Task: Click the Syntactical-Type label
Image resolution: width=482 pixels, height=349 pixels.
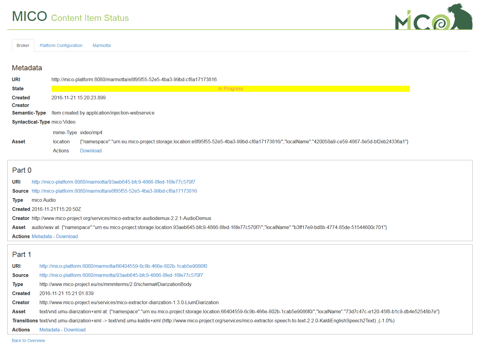Action: 31,122
